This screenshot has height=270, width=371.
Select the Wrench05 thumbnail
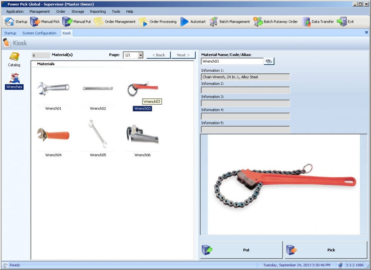click(98, 134)
